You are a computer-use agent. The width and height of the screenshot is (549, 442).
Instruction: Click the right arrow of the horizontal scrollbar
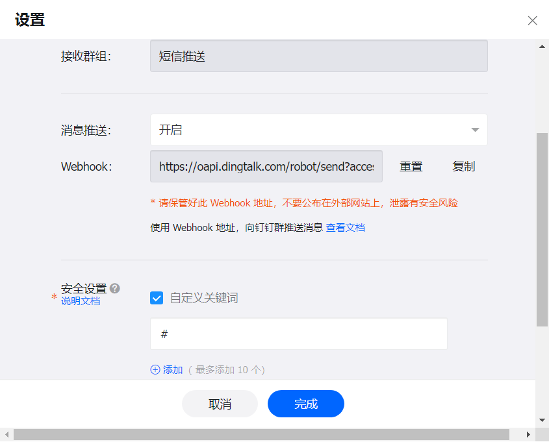(527, 434)
